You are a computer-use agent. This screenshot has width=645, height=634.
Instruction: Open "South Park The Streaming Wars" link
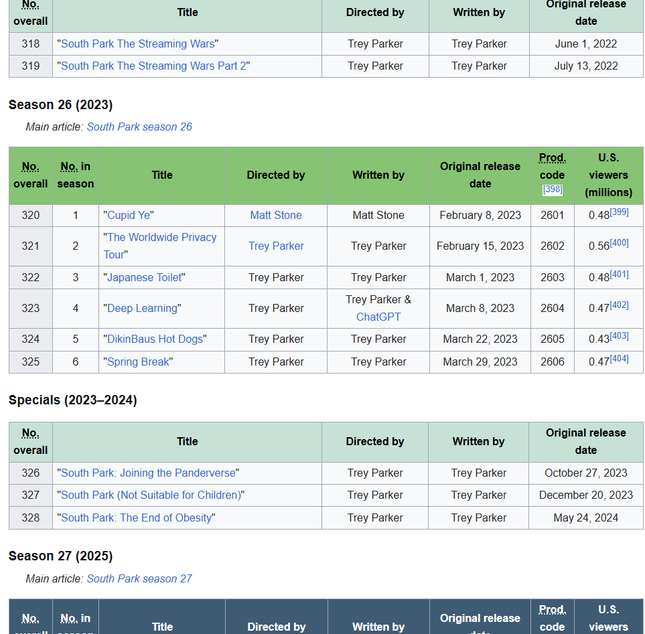point(138,44)
